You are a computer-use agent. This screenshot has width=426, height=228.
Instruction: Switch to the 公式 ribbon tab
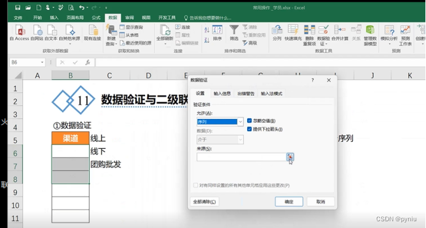[x=96, y=18]
